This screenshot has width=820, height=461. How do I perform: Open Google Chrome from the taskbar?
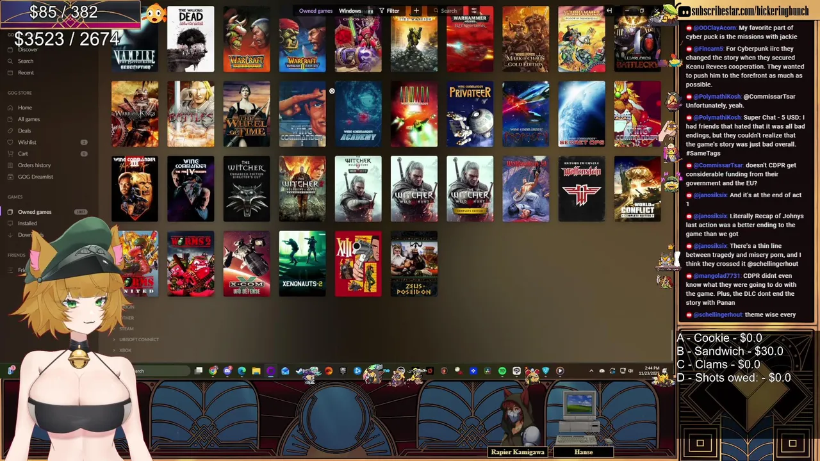tap(213, 371)
